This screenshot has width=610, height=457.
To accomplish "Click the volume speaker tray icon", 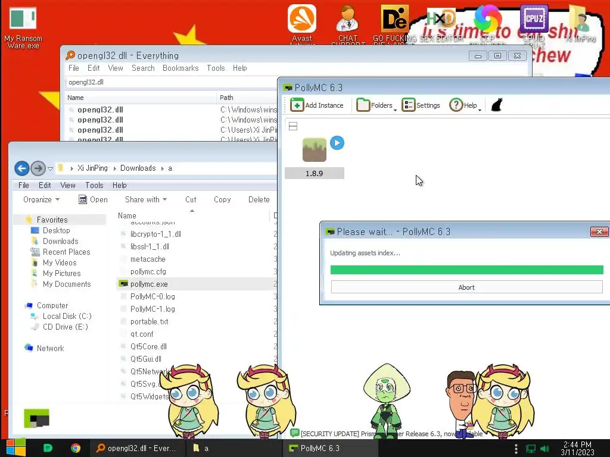I will (x=544, y=449).
